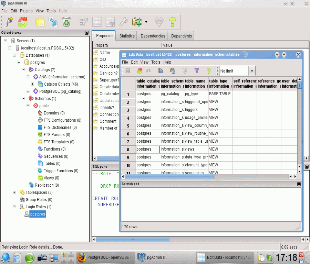Click inside the Scratch pad text area
The width and height of the screenshot is (310, 264).
211,205
